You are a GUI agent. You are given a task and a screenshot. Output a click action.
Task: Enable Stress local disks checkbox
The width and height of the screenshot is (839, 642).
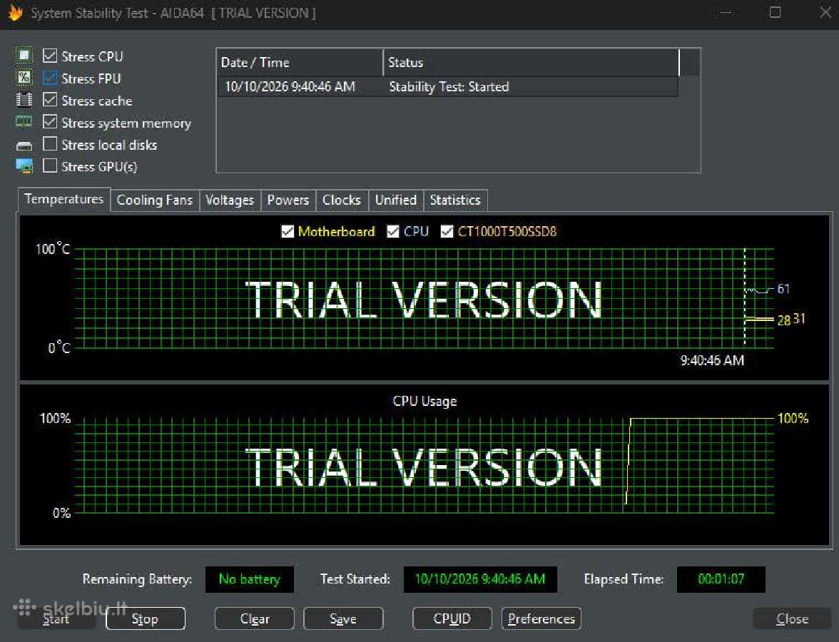50,144
